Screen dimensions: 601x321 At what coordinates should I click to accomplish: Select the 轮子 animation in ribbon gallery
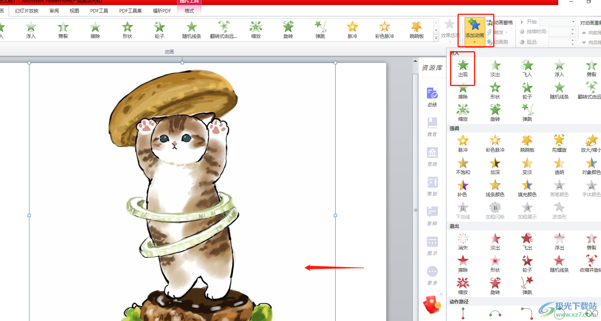coord(160,30)
